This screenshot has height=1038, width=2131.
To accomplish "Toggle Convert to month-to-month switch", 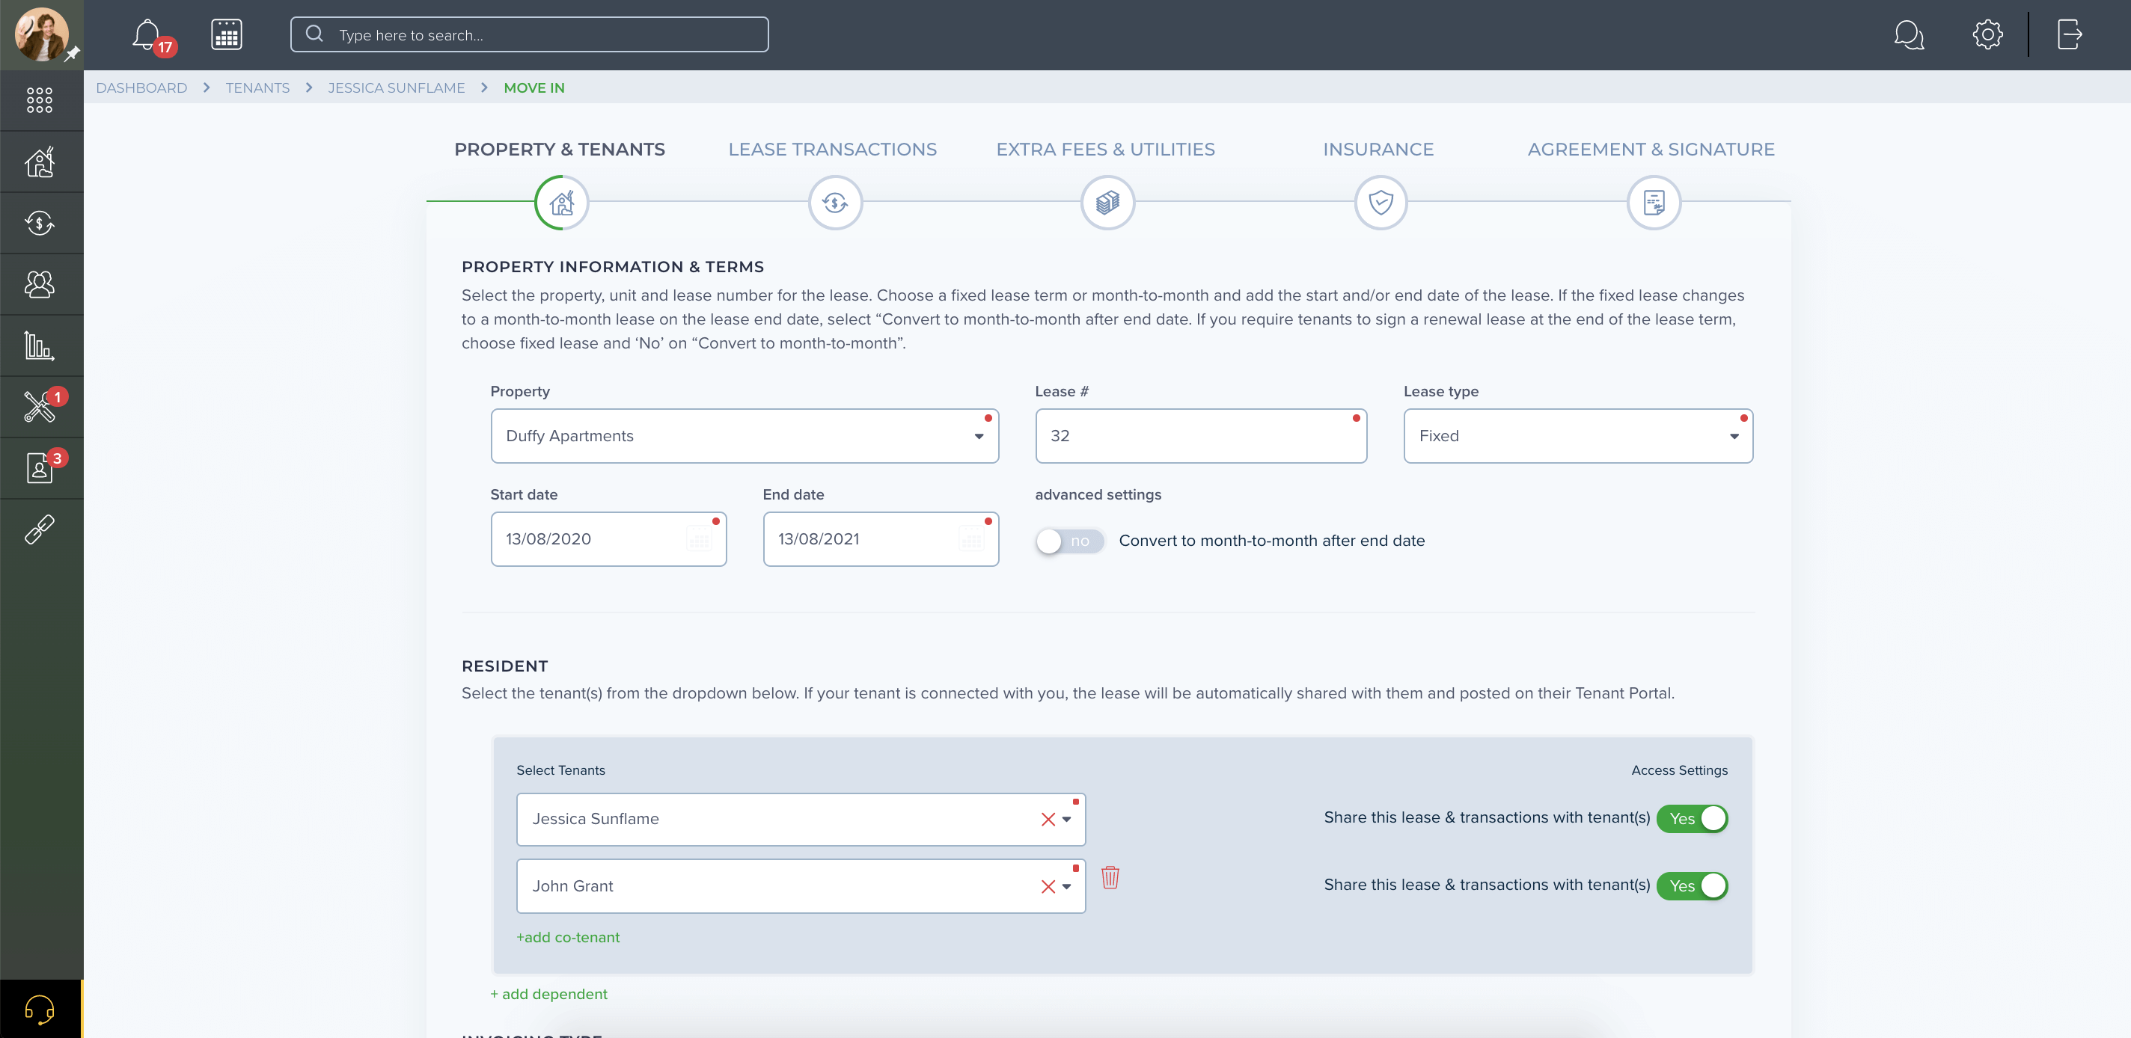I will click(x=1070, y=541).
